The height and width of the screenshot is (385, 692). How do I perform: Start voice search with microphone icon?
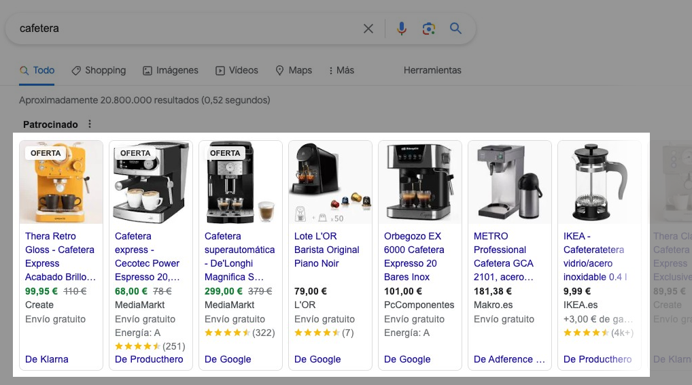pyautogui.click(x=401, y=29)
